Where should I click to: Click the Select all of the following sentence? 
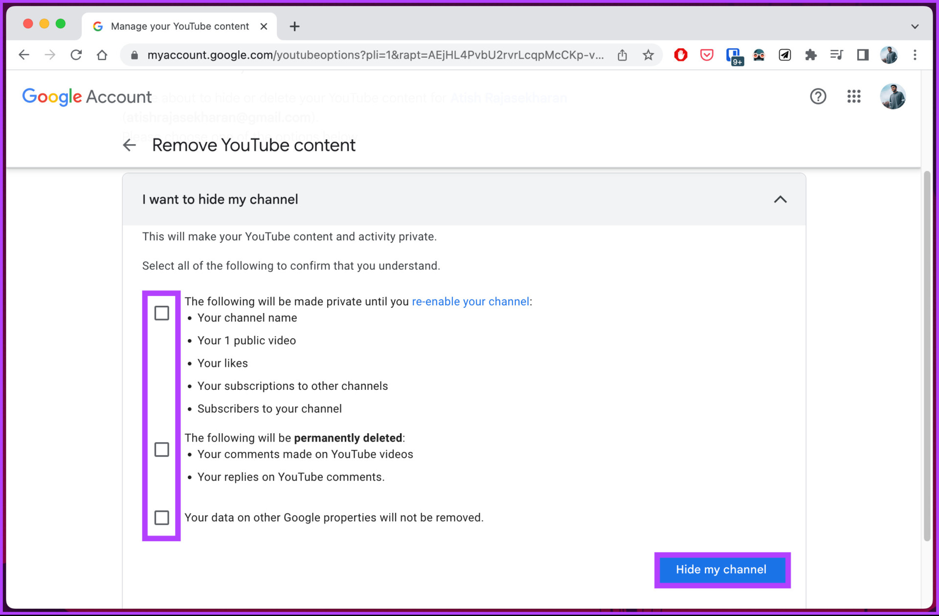coord(291,266)
